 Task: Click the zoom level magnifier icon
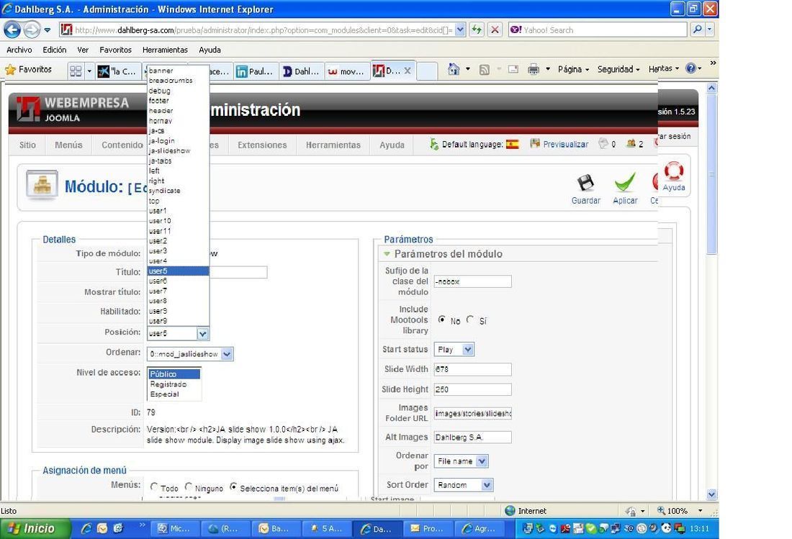click(x=661, y=511)
